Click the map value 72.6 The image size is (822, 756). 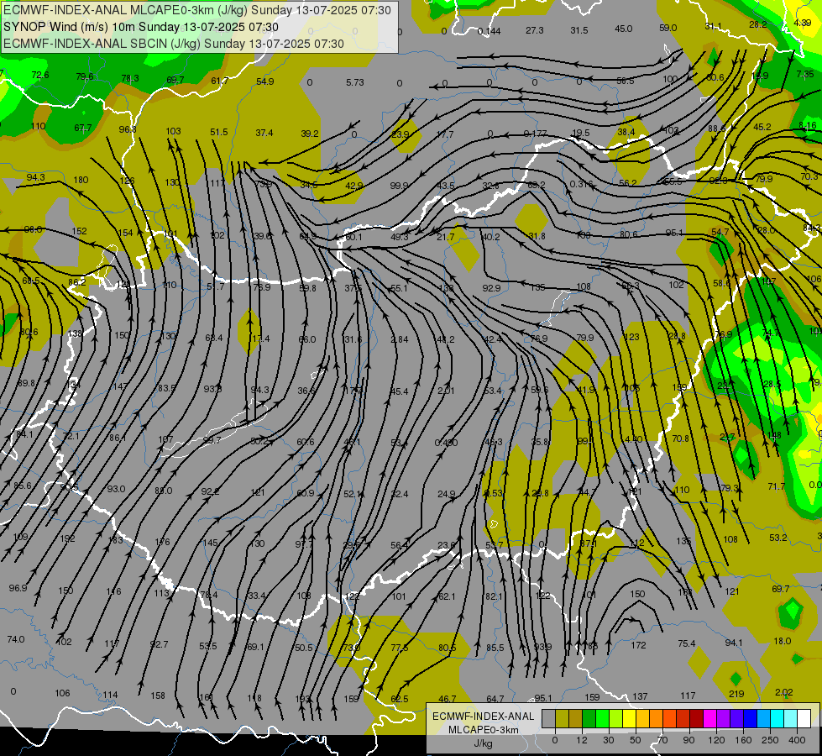coord(40,75)
